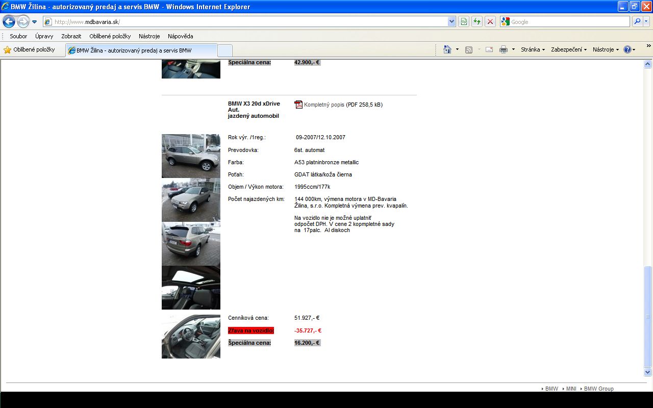Image resolution: width=653 pixels, height=408 pixels.
Task: Go to the home page icon
Action: [x=447, y=49]
